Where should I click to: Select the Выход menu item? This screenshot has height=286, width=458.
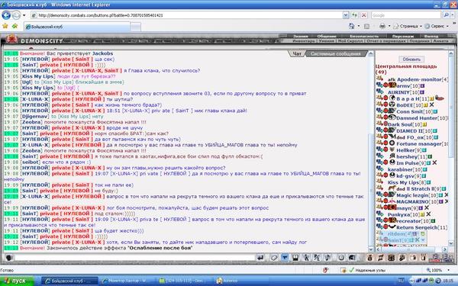coord(431,36)
